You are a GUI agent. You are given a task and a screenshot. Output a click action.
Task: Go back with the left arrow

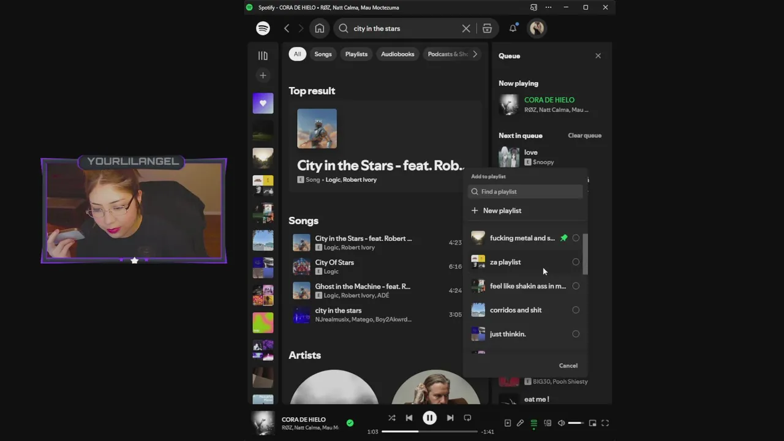pos(287,28)
